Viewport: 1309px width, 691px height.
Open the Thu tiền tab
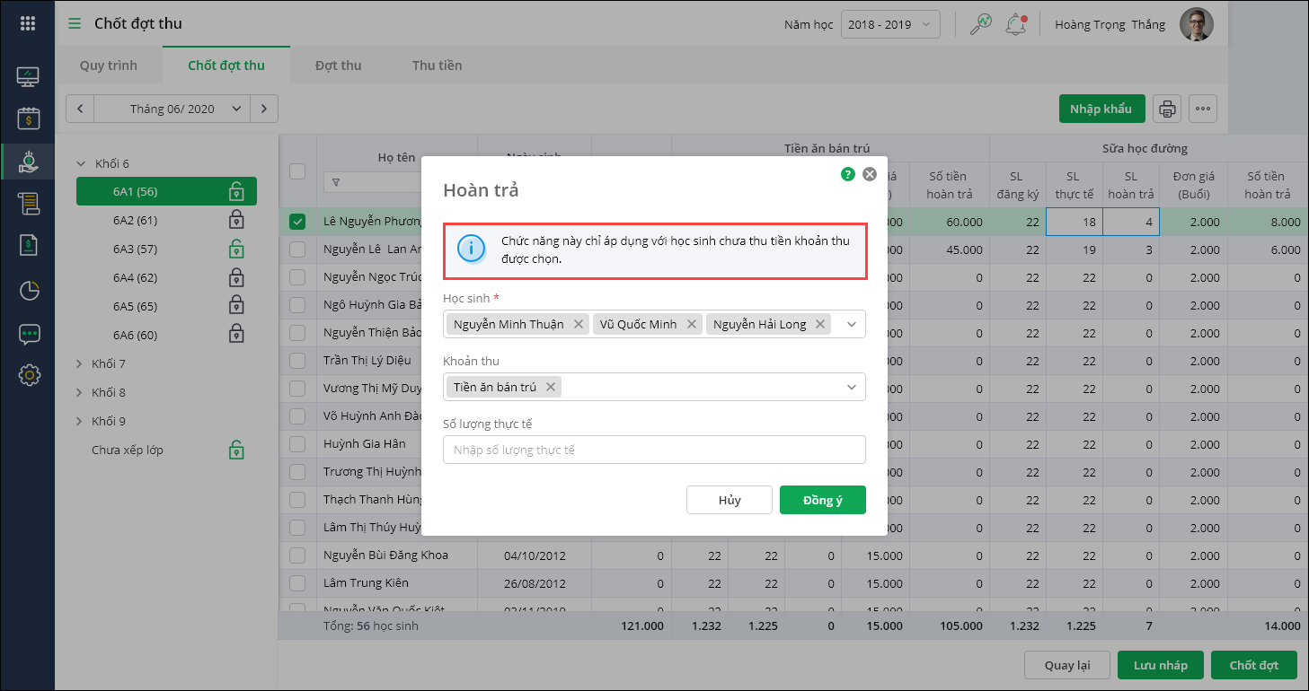tap(438, 66)
